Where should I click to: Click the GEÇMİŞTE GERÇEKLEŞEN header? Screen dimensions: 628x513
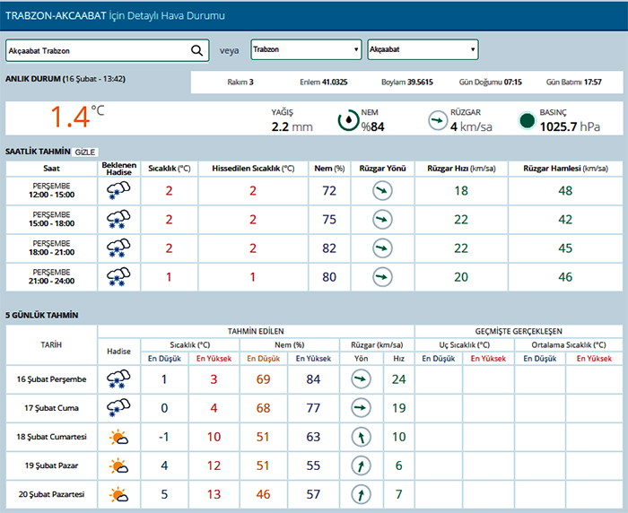tap(519, 329)
